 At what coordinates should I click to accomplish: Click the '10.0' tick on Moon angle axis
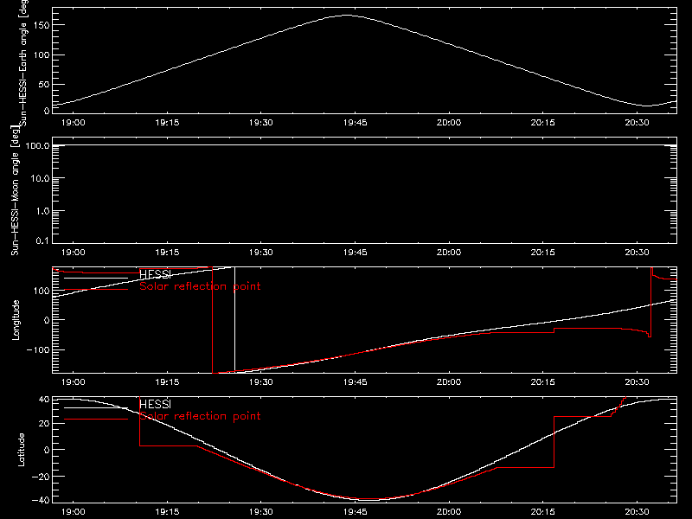click(x=40, y=178)
